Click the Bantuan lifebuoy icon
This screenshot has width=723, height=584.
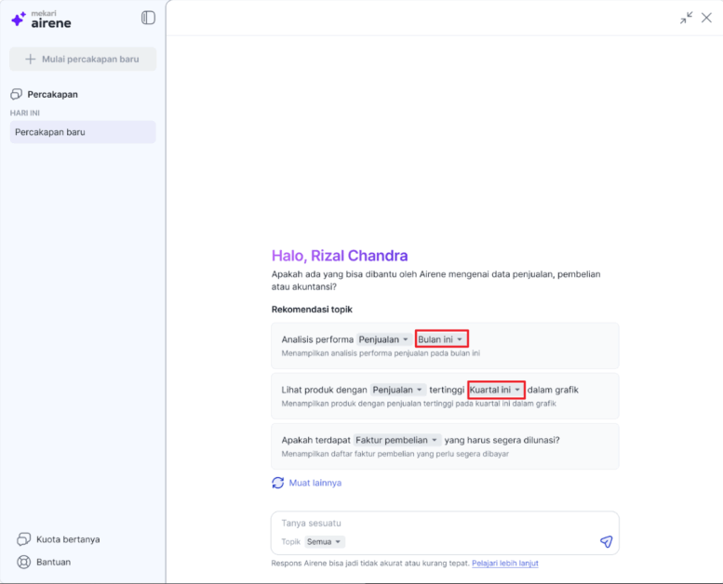click(x=23, y=562)
